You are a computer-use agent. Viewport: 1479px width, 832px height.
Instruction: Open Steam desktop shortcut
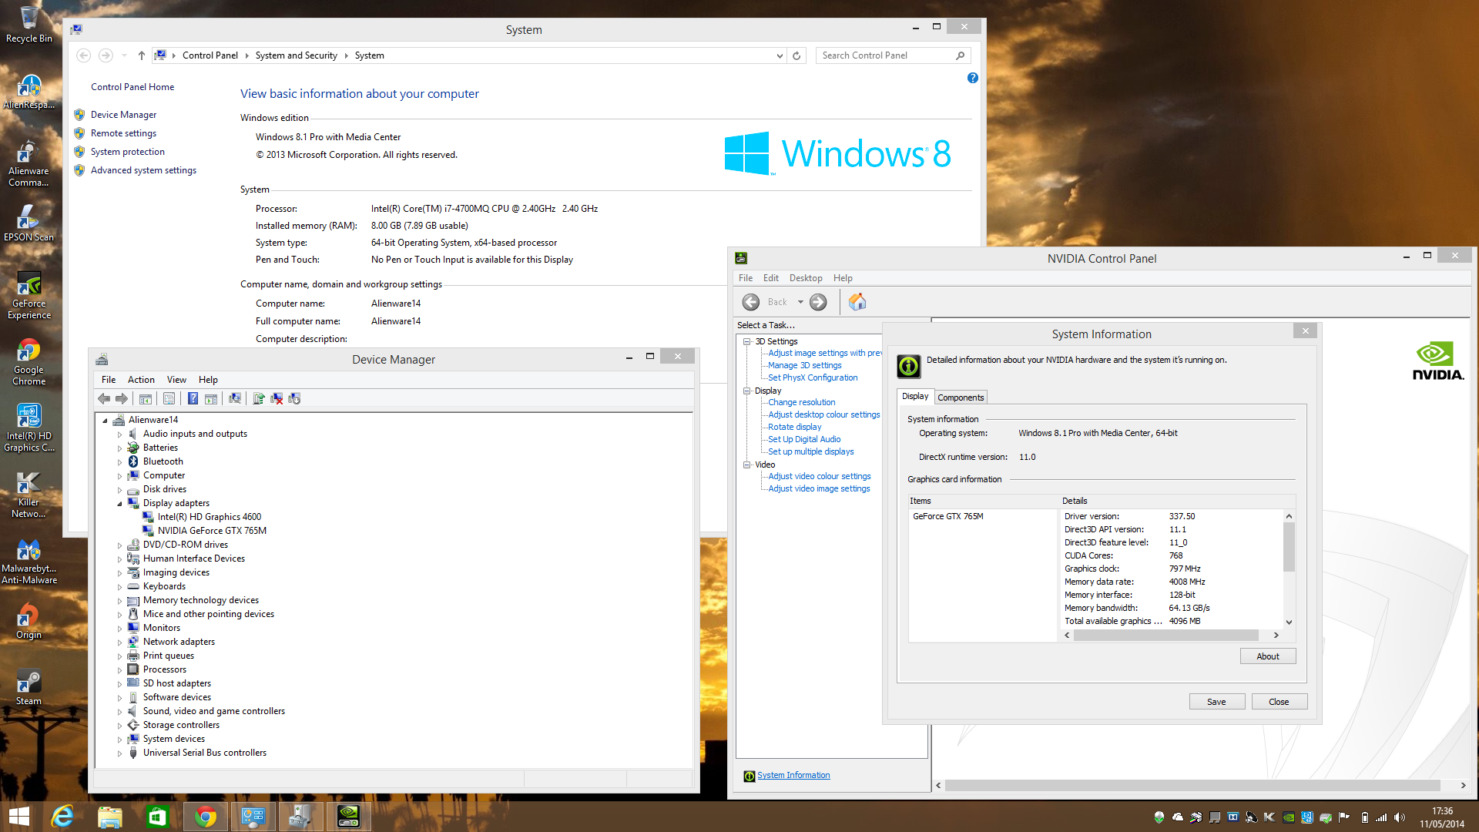pos(29,686)
